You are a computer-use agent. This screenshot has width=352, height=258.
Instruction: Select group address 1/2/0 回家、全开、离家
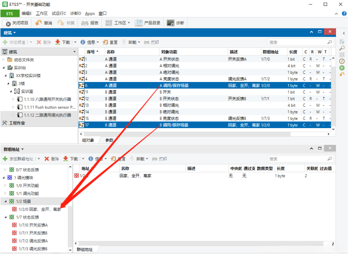click(x=39, y=209)
